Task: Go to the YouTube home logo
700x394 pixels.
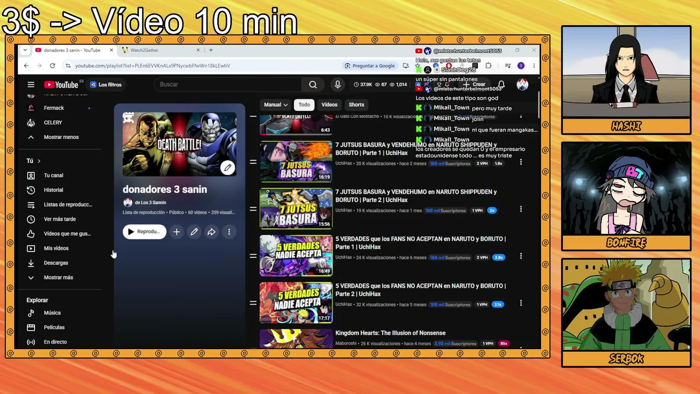Action: click(x=61, y=85)
